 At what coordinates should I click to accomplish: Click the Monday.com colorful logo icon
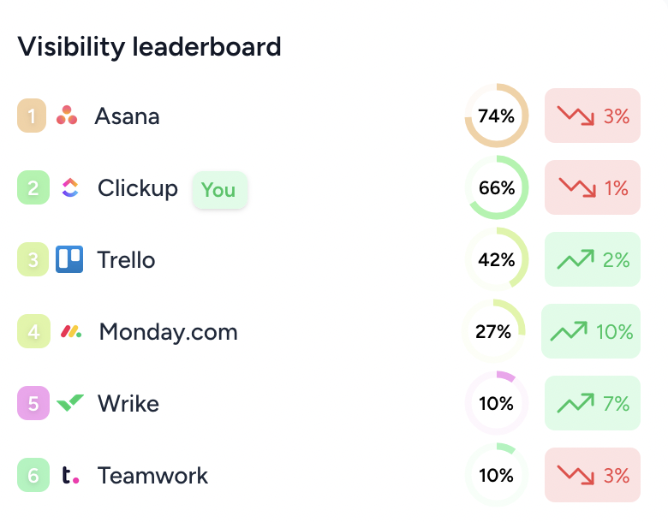(71, 331)
